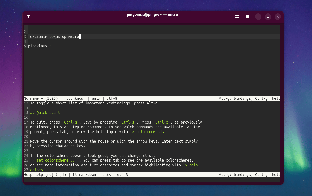Maximize the micro terminal window
Viewport: 312px width, 196px height.
(x=268, y=17)
